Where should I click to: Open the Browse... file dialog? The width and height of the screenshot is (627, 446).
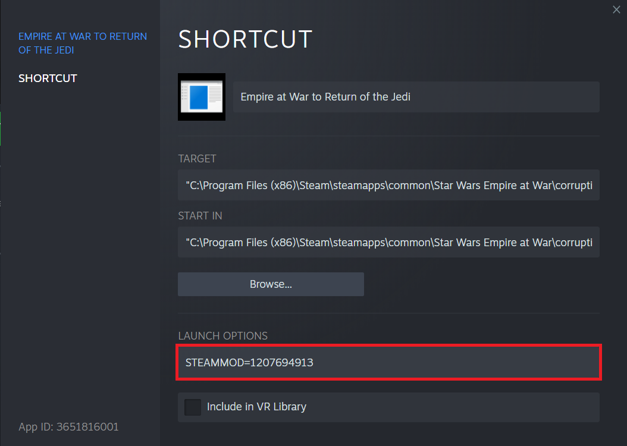(x=271, y=284)
